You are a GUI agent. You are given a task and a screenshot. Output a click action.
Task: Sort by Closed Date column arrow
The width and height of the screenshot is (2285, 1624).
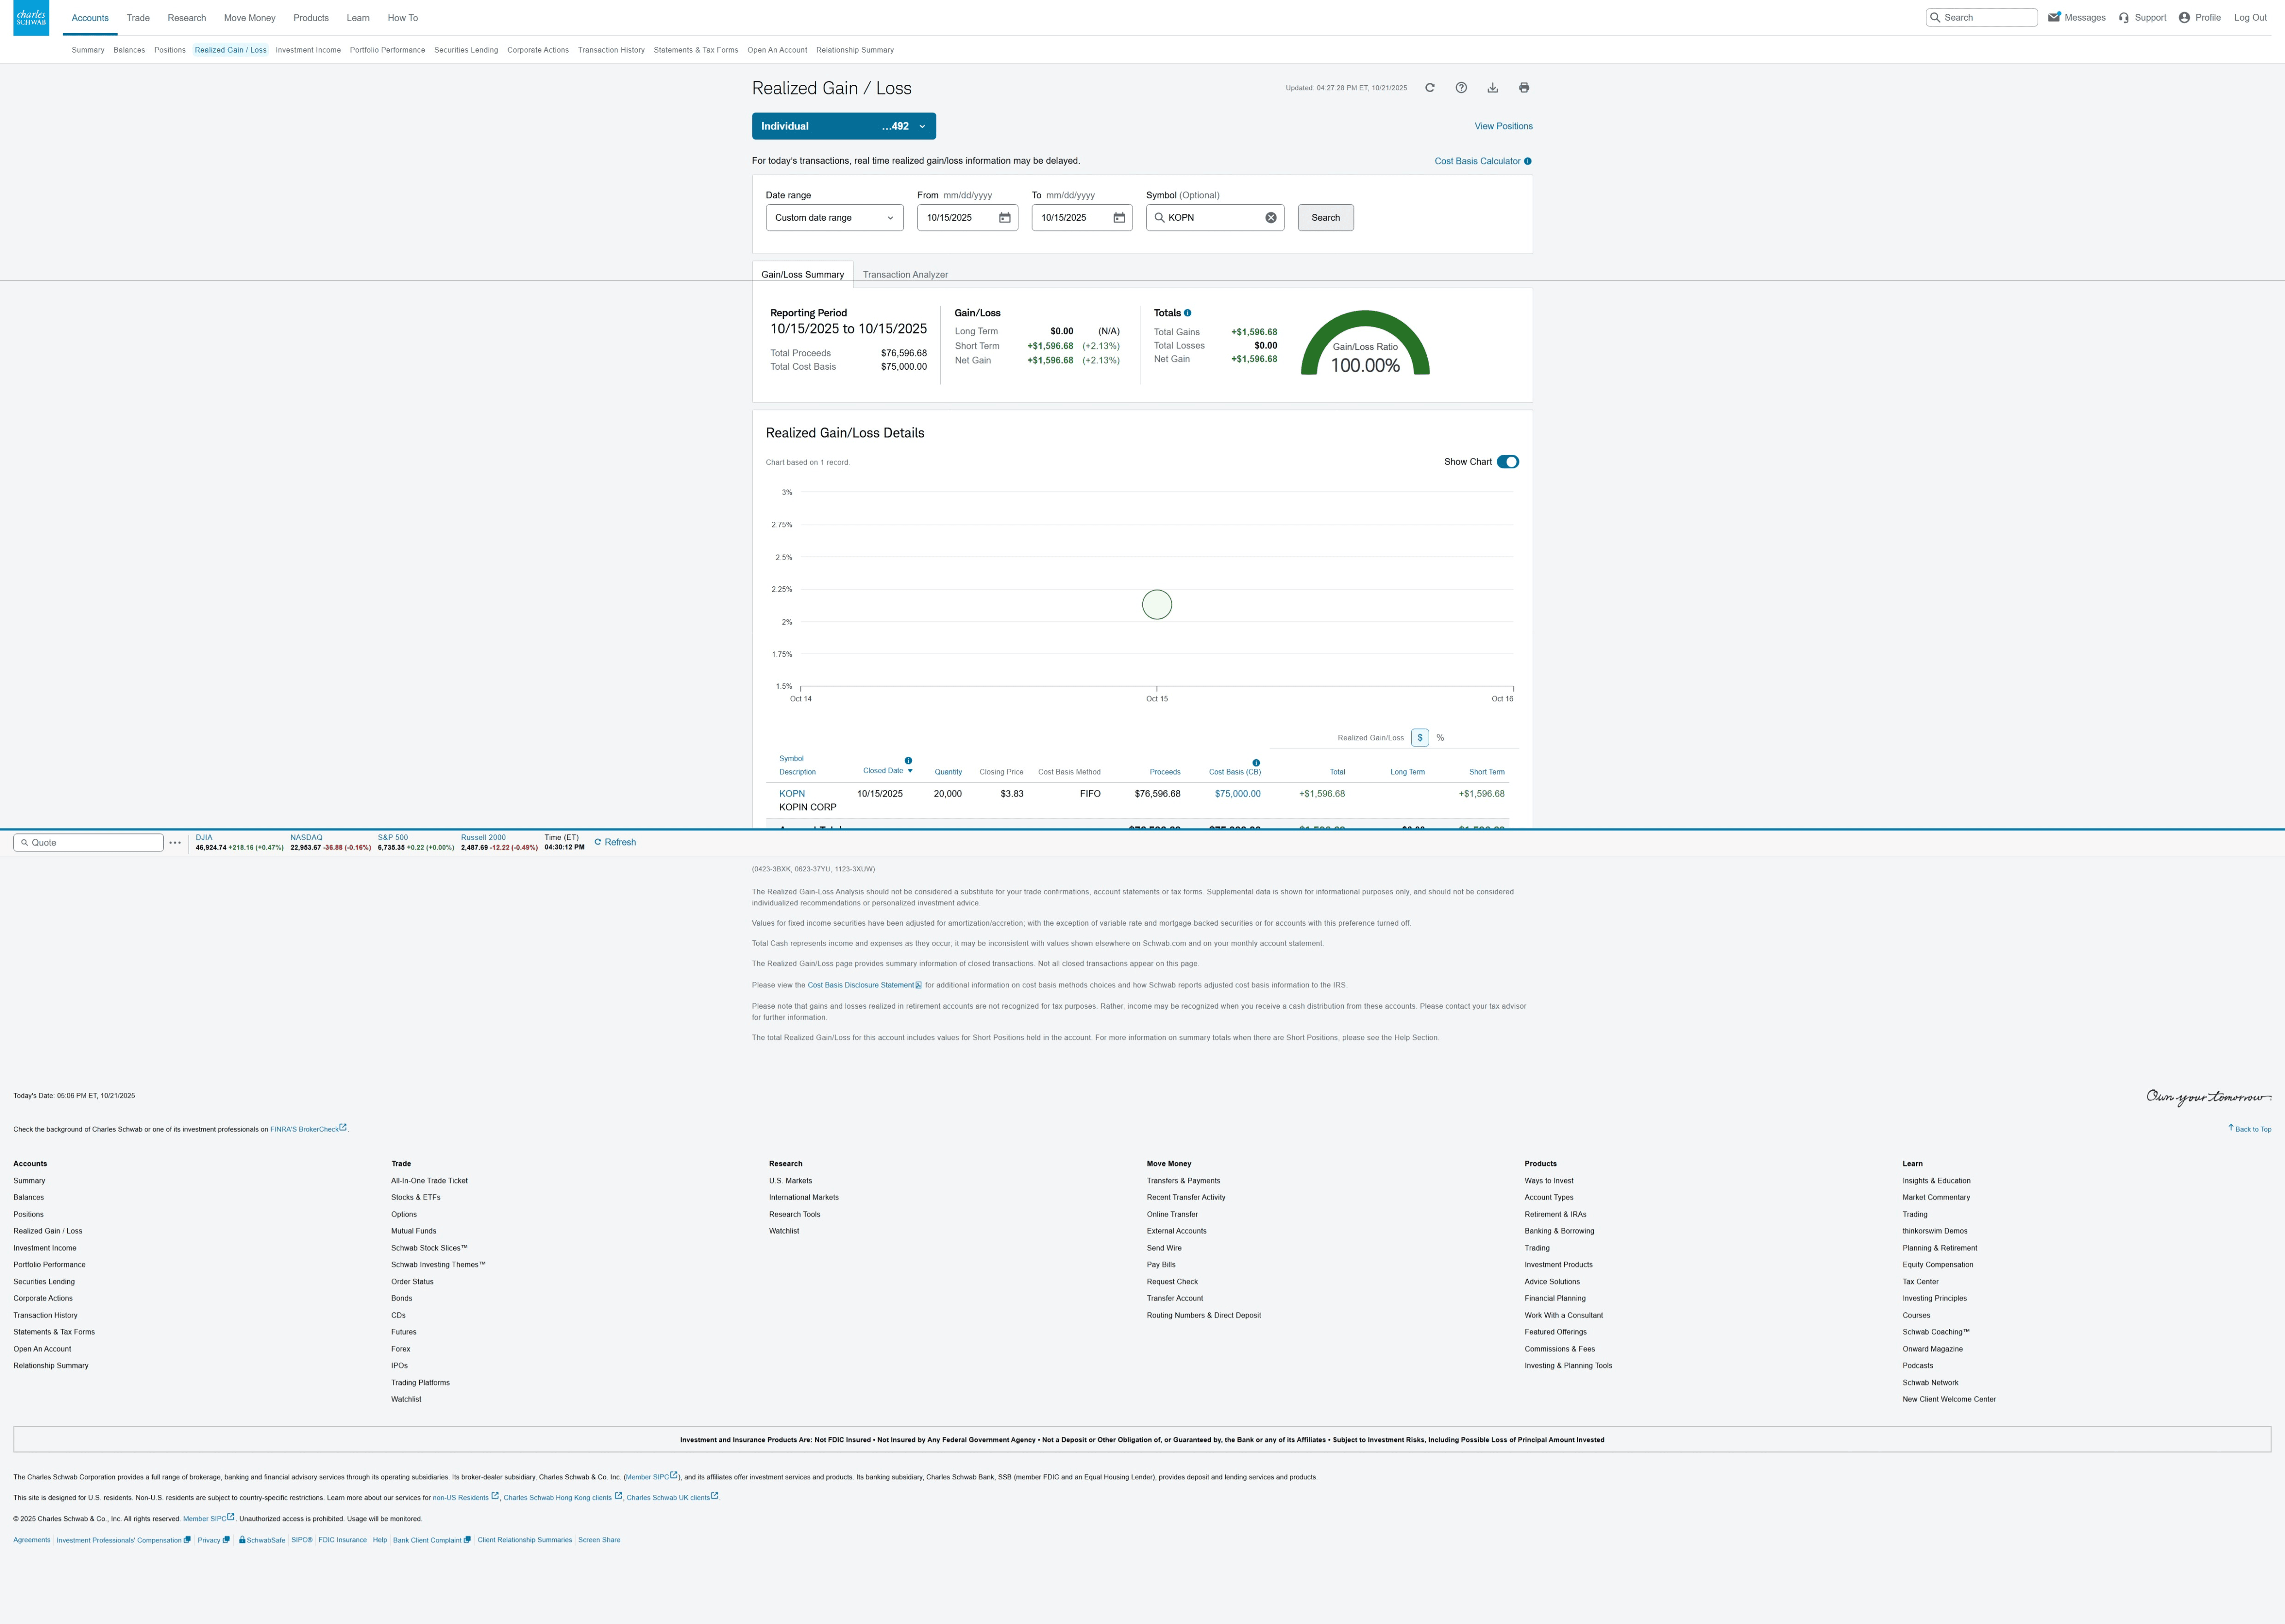tap(909, 771)
